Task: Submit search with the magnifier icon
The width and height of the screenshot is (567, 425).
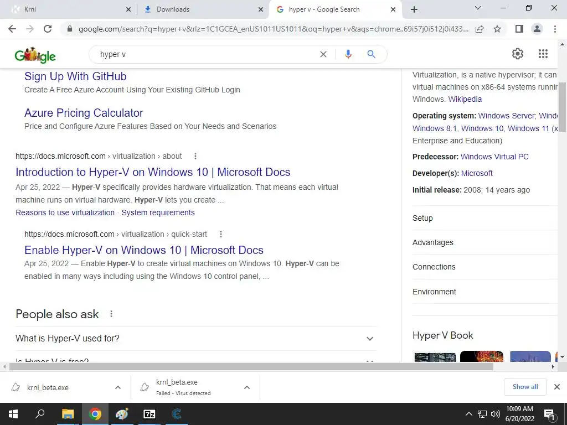Action: pyautogui.click(x=371, y=54)
